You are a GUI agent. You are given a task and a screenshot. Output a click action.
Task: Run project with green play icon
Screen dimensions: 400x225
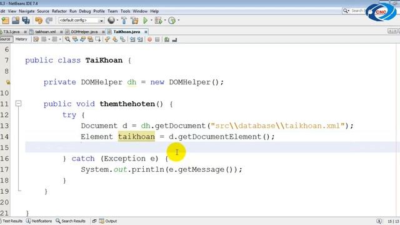pos(146,21)
